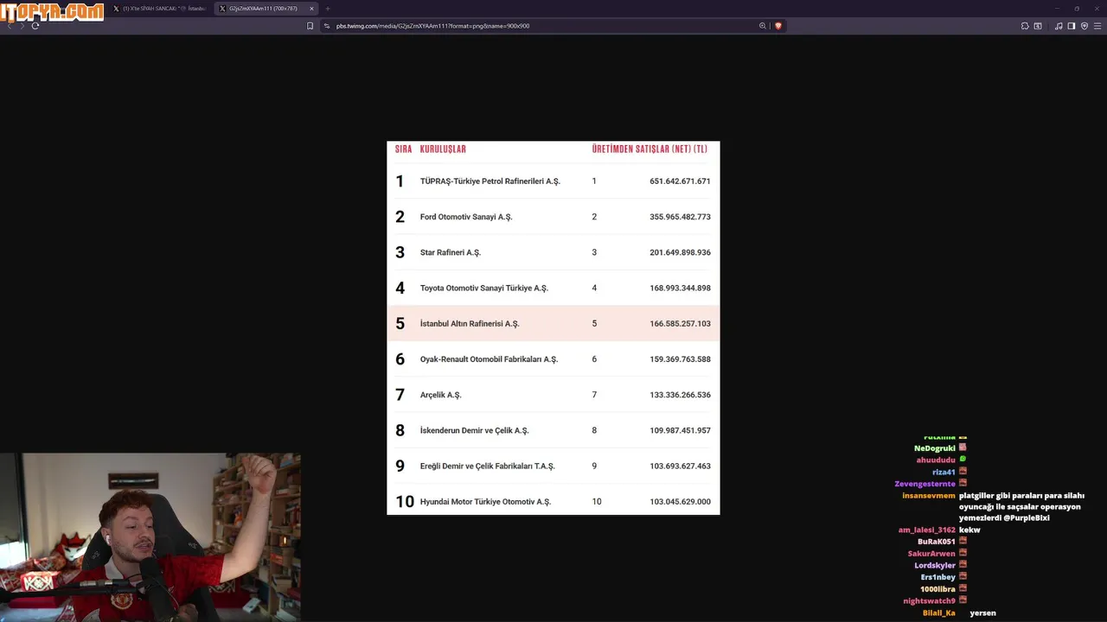Screen dimensions: 1107x622
Task: Click Arçelik A.Ş. text
Action: pyautogui.click(x=441, y=395)
